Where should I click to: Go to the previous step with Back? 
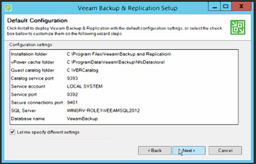click(x=155, y=151)
